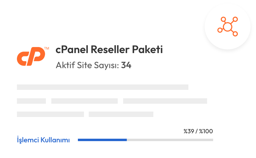Click the right placeholder in the two-block row
256x158 pixels.
[x=121, y=114]
